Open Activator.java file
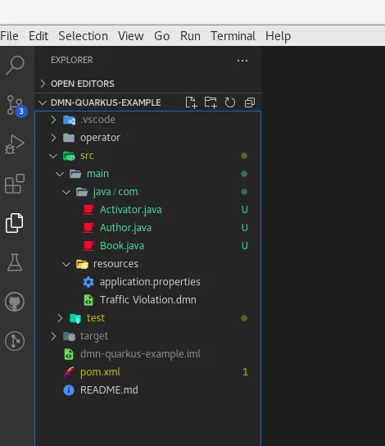 pos(131,210)
